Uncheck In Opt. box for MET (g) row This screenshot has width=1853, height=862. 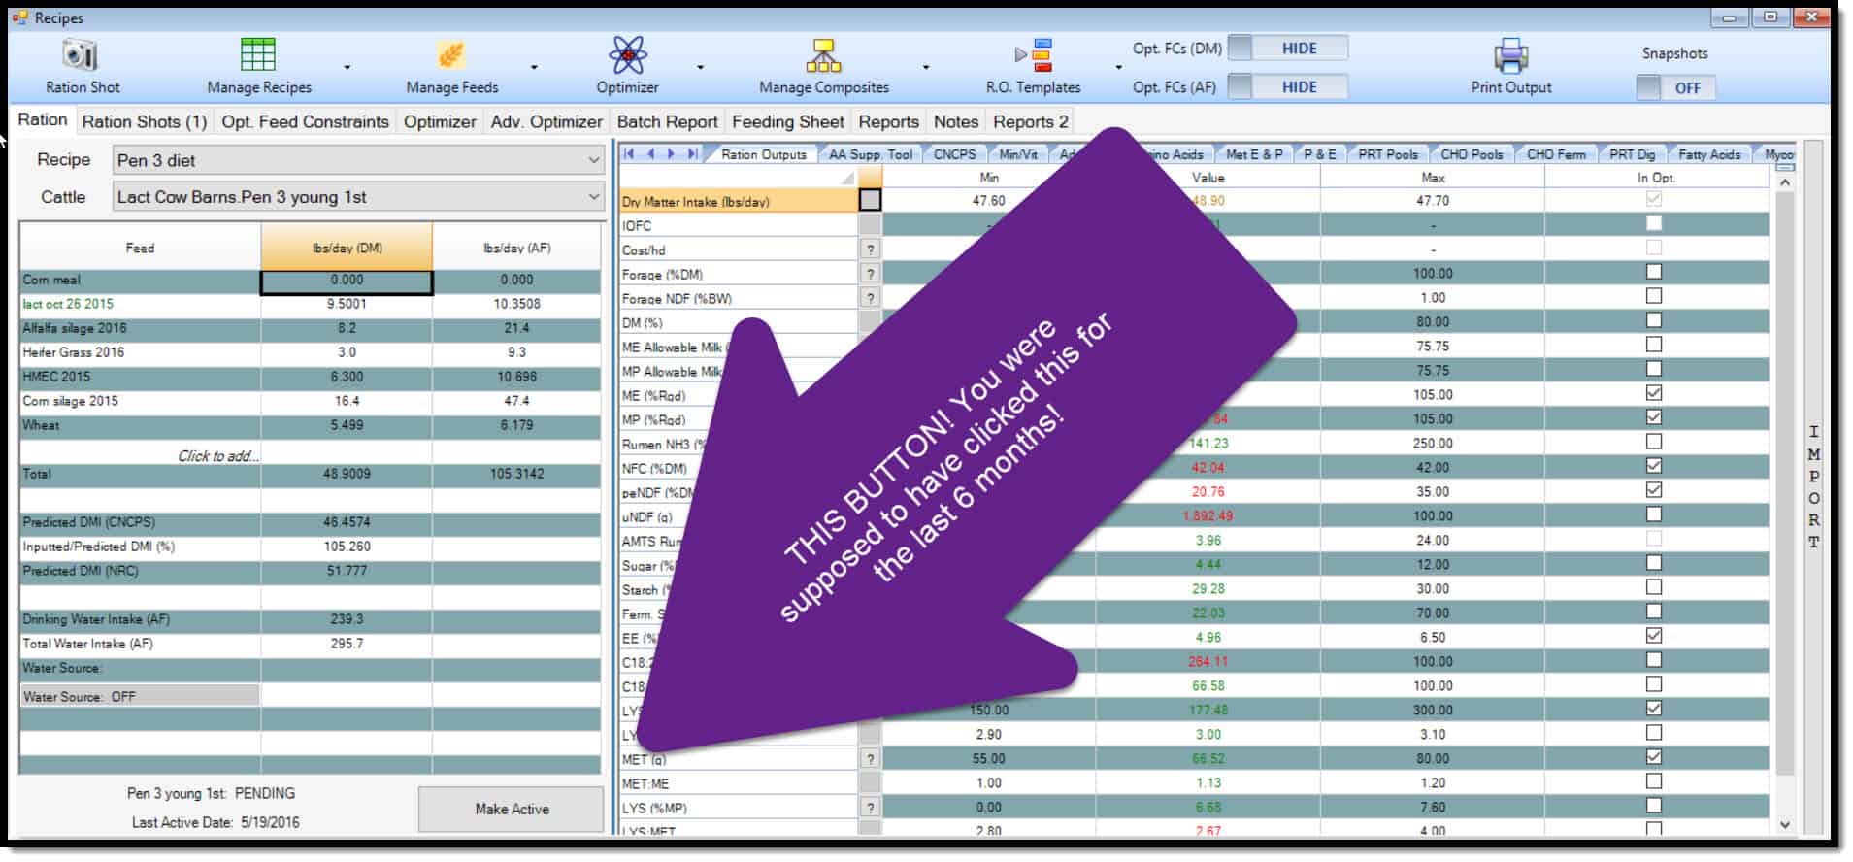1654,757
